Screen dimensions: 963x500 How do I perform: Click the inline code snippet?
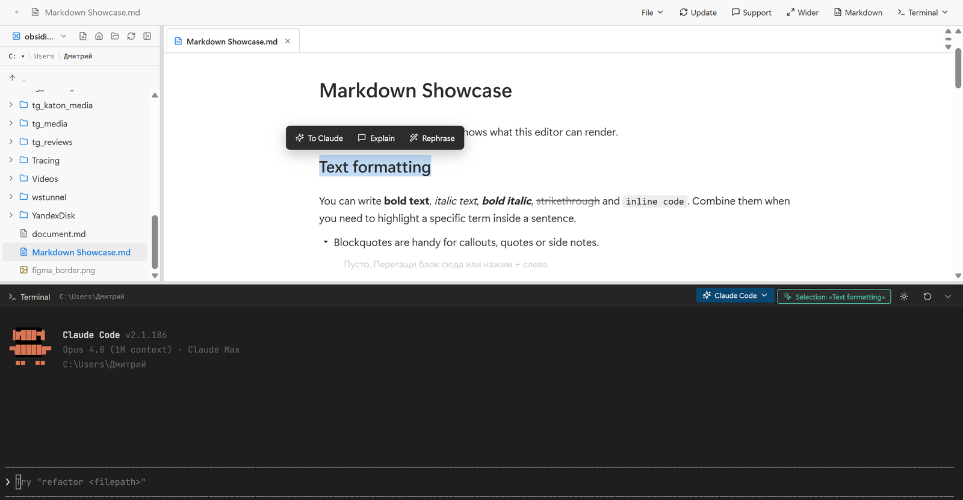tap(655, 202)
